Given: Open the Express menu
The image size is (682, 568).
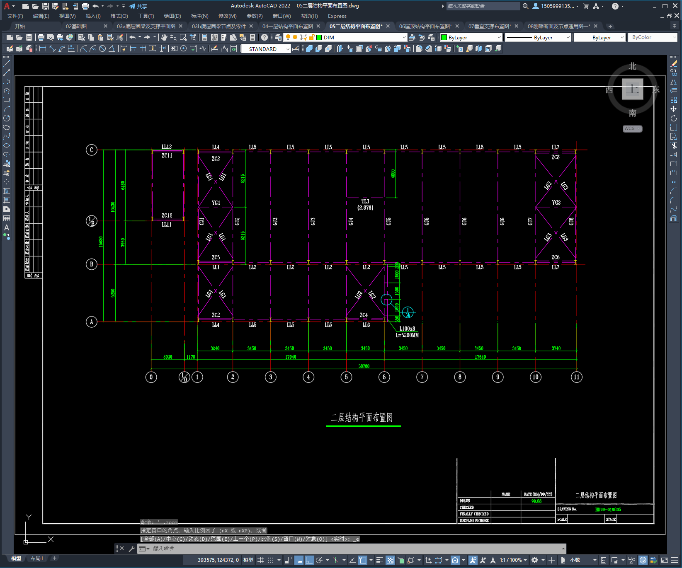Looking at the screenshot, I should [337, 16].
